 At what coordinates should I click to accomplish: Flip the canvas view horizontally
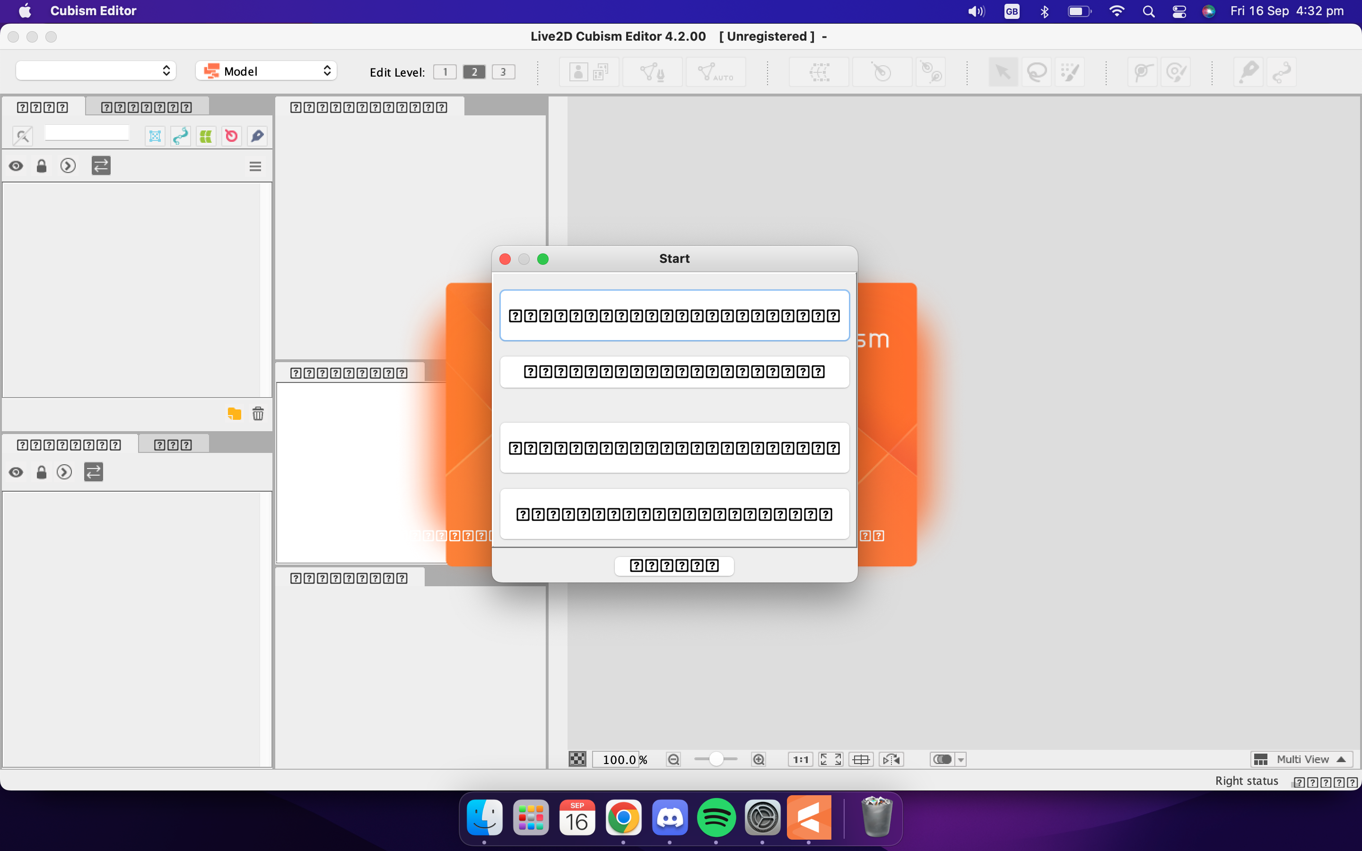(891, 759)
